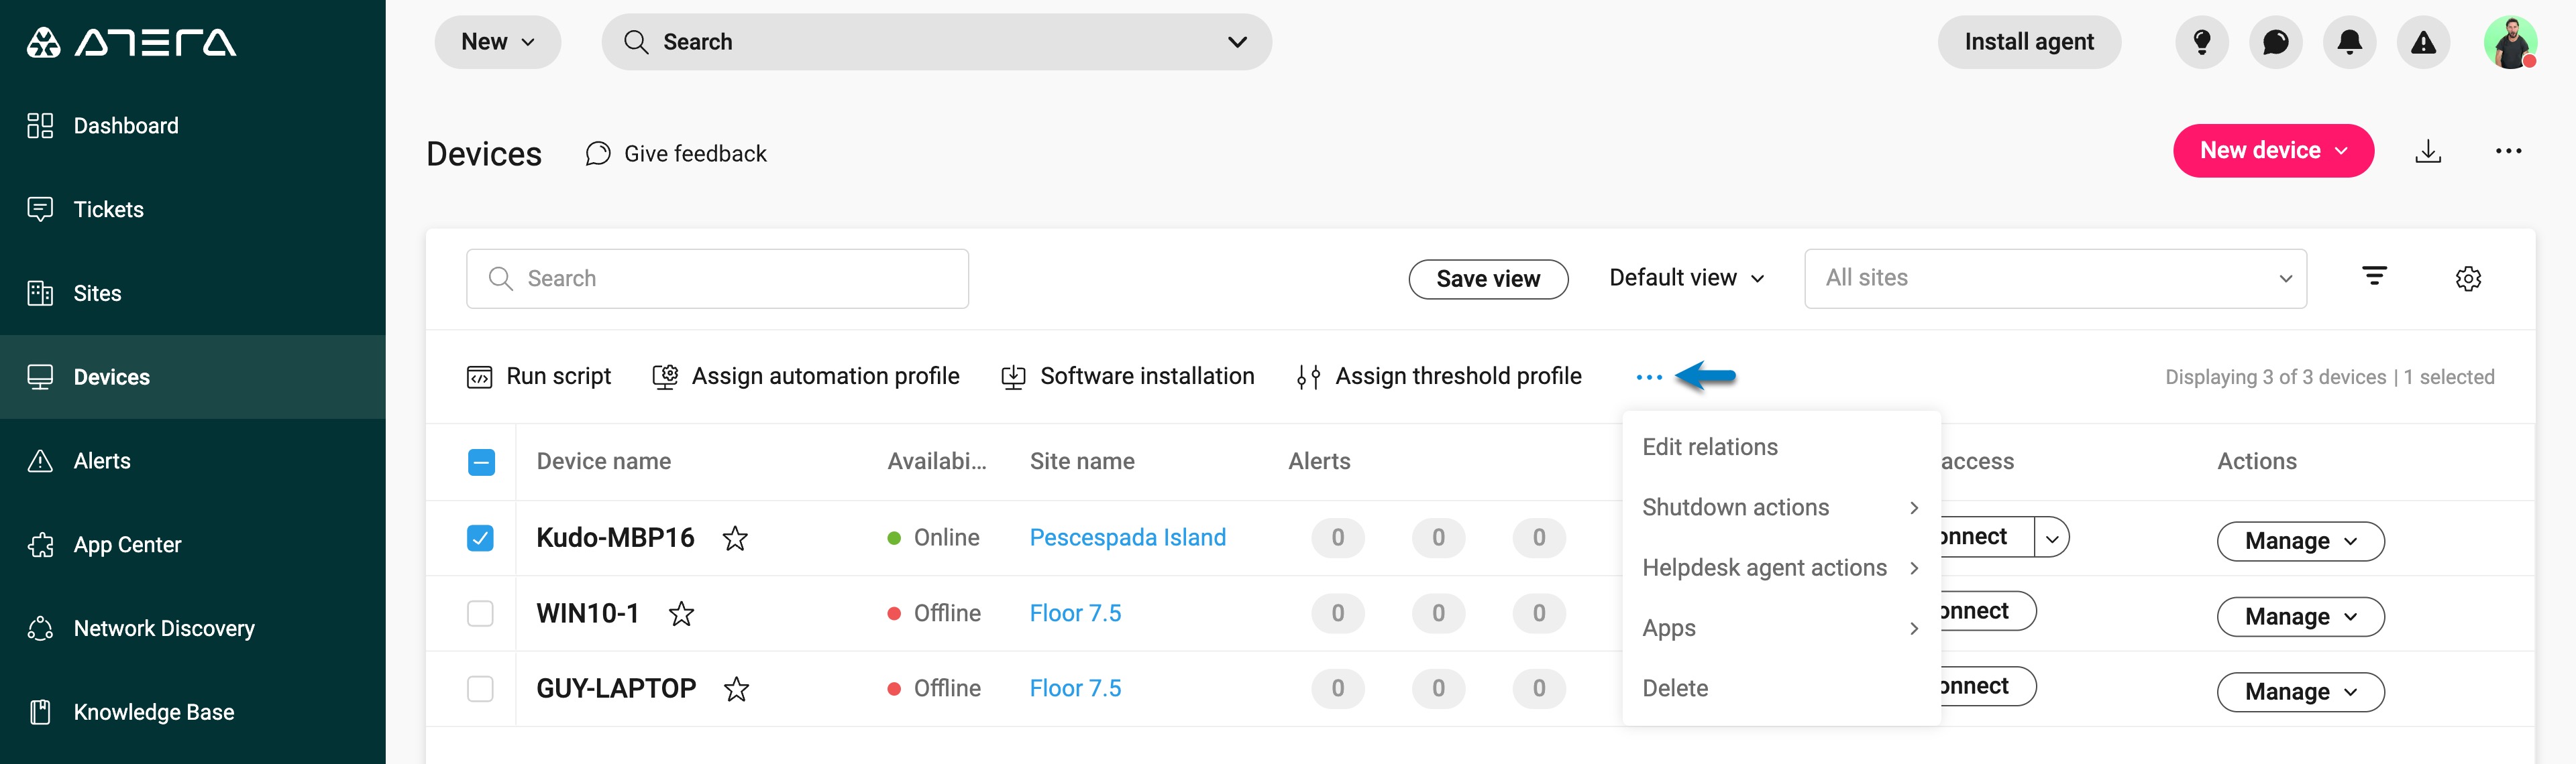Click GUY-LAPTOP device name
Screen dimensions: 2576x764
pyautogui.click(x=616, y=688)
